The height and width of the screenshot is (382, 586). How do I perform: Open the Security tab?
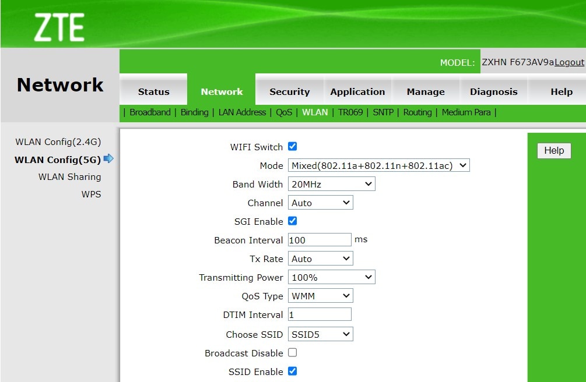point(290,90)
